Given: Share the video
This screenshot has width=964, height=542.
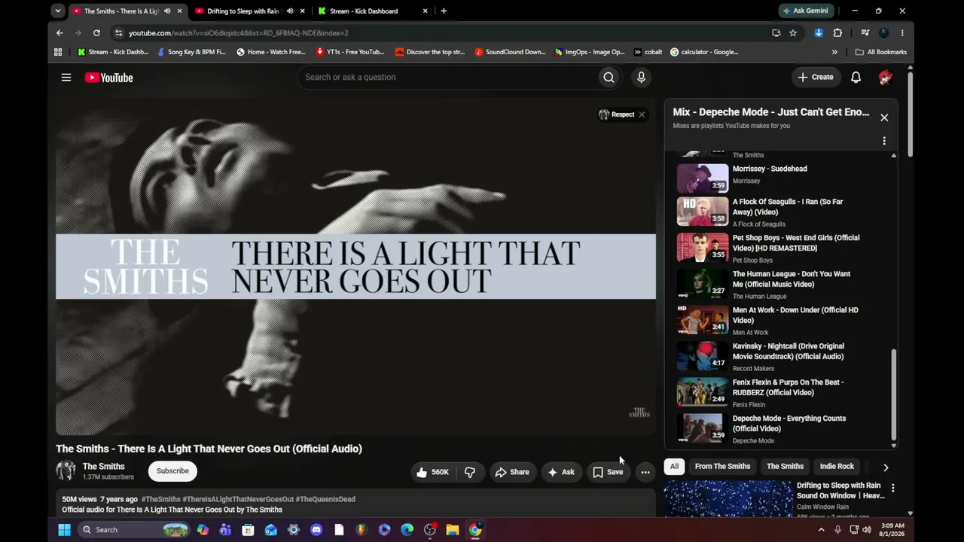Looking at the screenshot, I should [x=512, y=472].
